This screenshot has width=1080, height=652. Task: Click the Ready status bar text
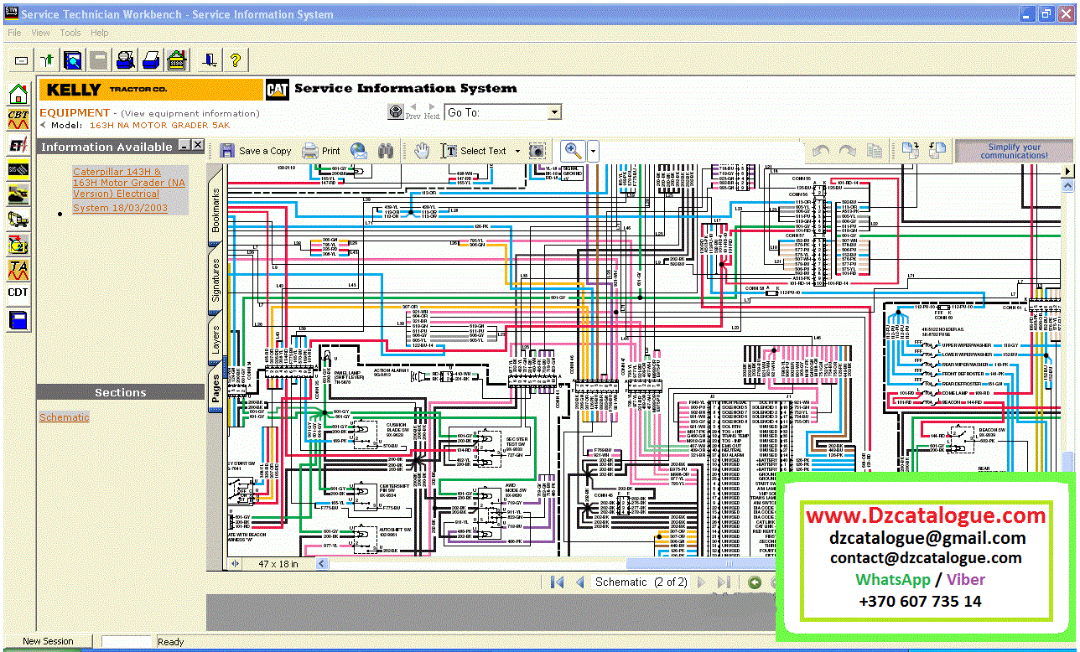170,642
